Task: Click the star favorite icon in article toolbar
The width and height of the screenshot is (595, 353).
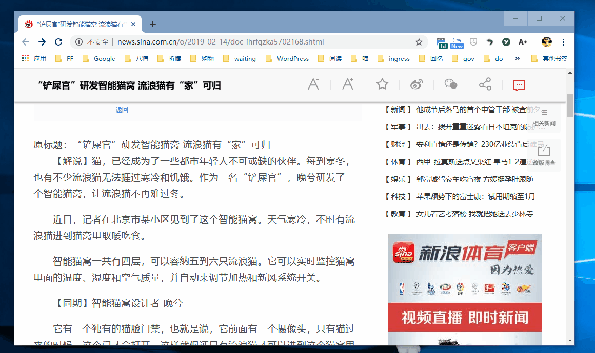Action: click(382, 84)
